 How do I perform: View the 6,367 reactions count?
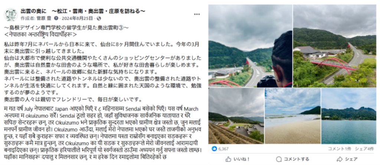[223, 149]
